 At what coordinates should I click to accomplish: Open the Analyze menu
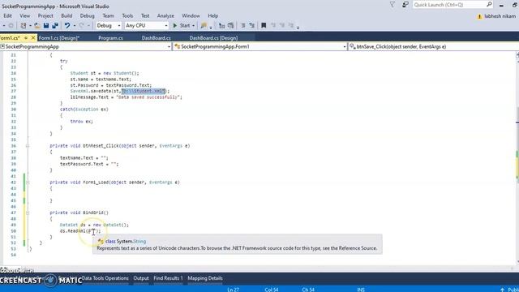click(x=165, y=15)
